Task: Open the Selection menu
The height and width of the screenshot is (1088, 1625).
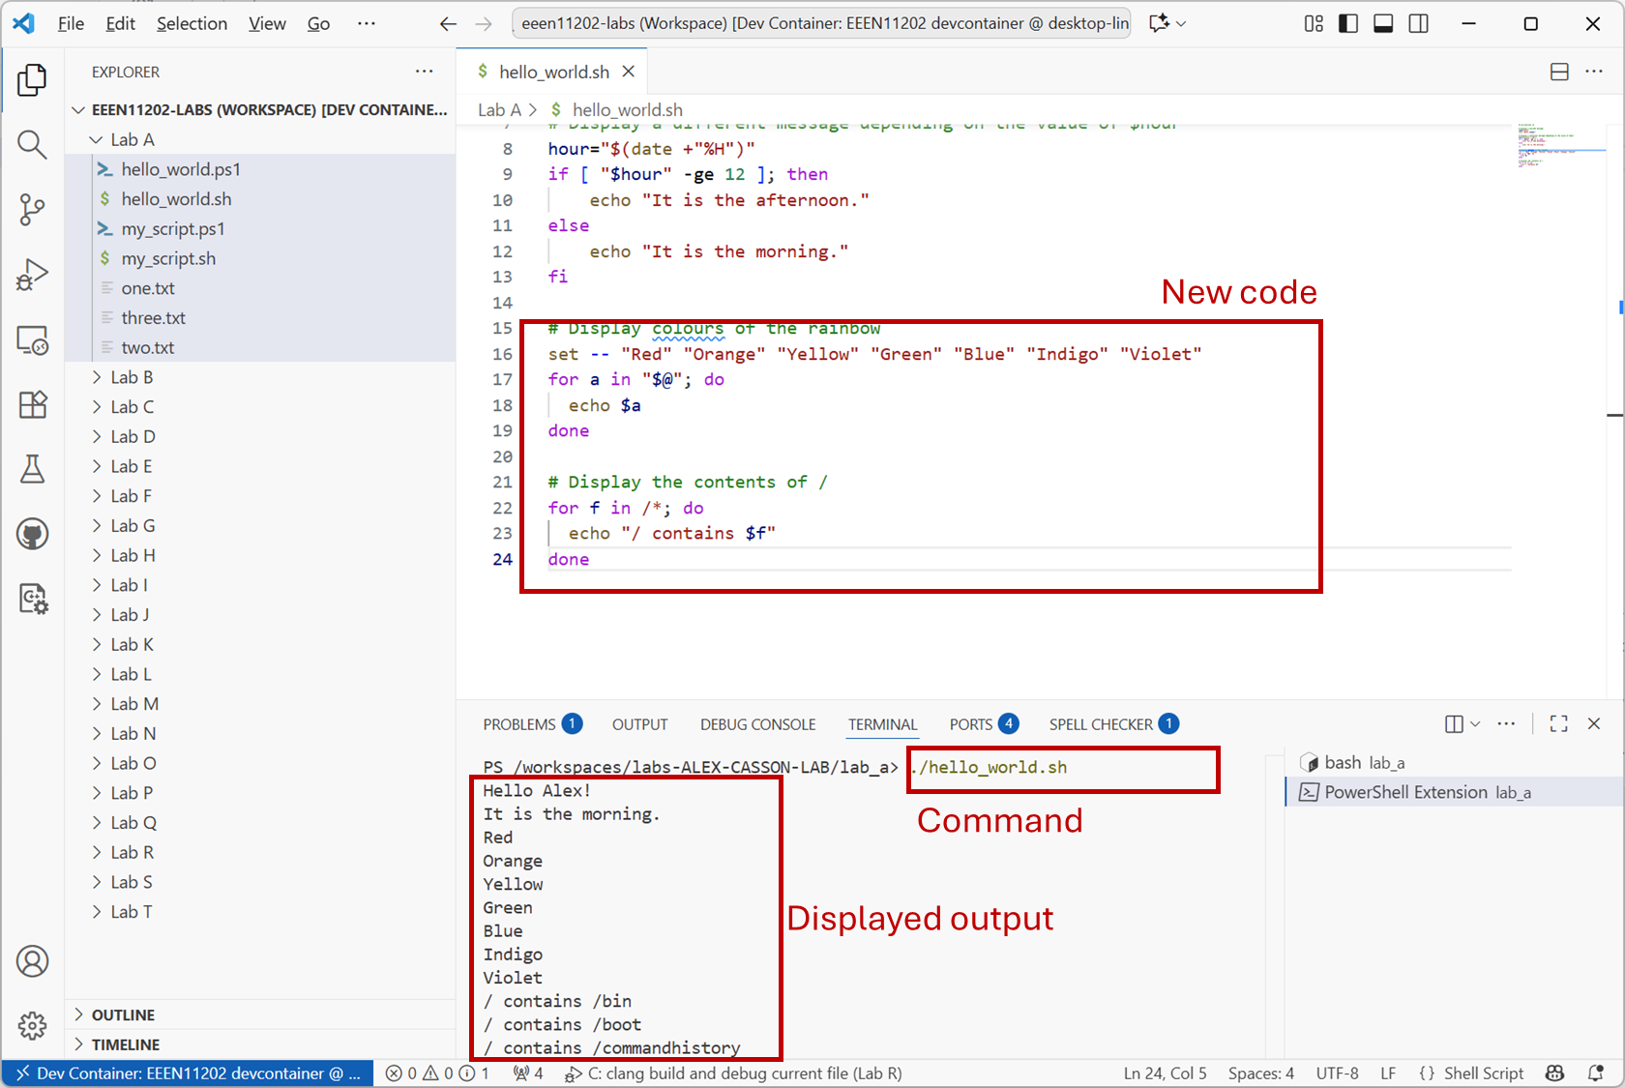Action: point(192,23)
